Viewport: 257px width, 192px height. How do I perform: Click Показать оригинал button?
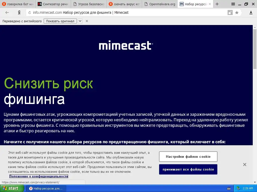60,21
